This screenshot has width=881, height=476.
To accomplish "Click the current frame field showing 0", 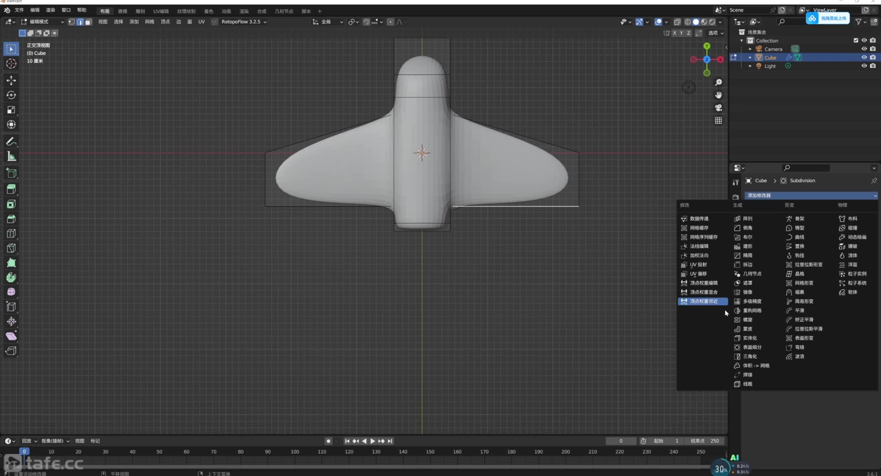I will (621, 441).
